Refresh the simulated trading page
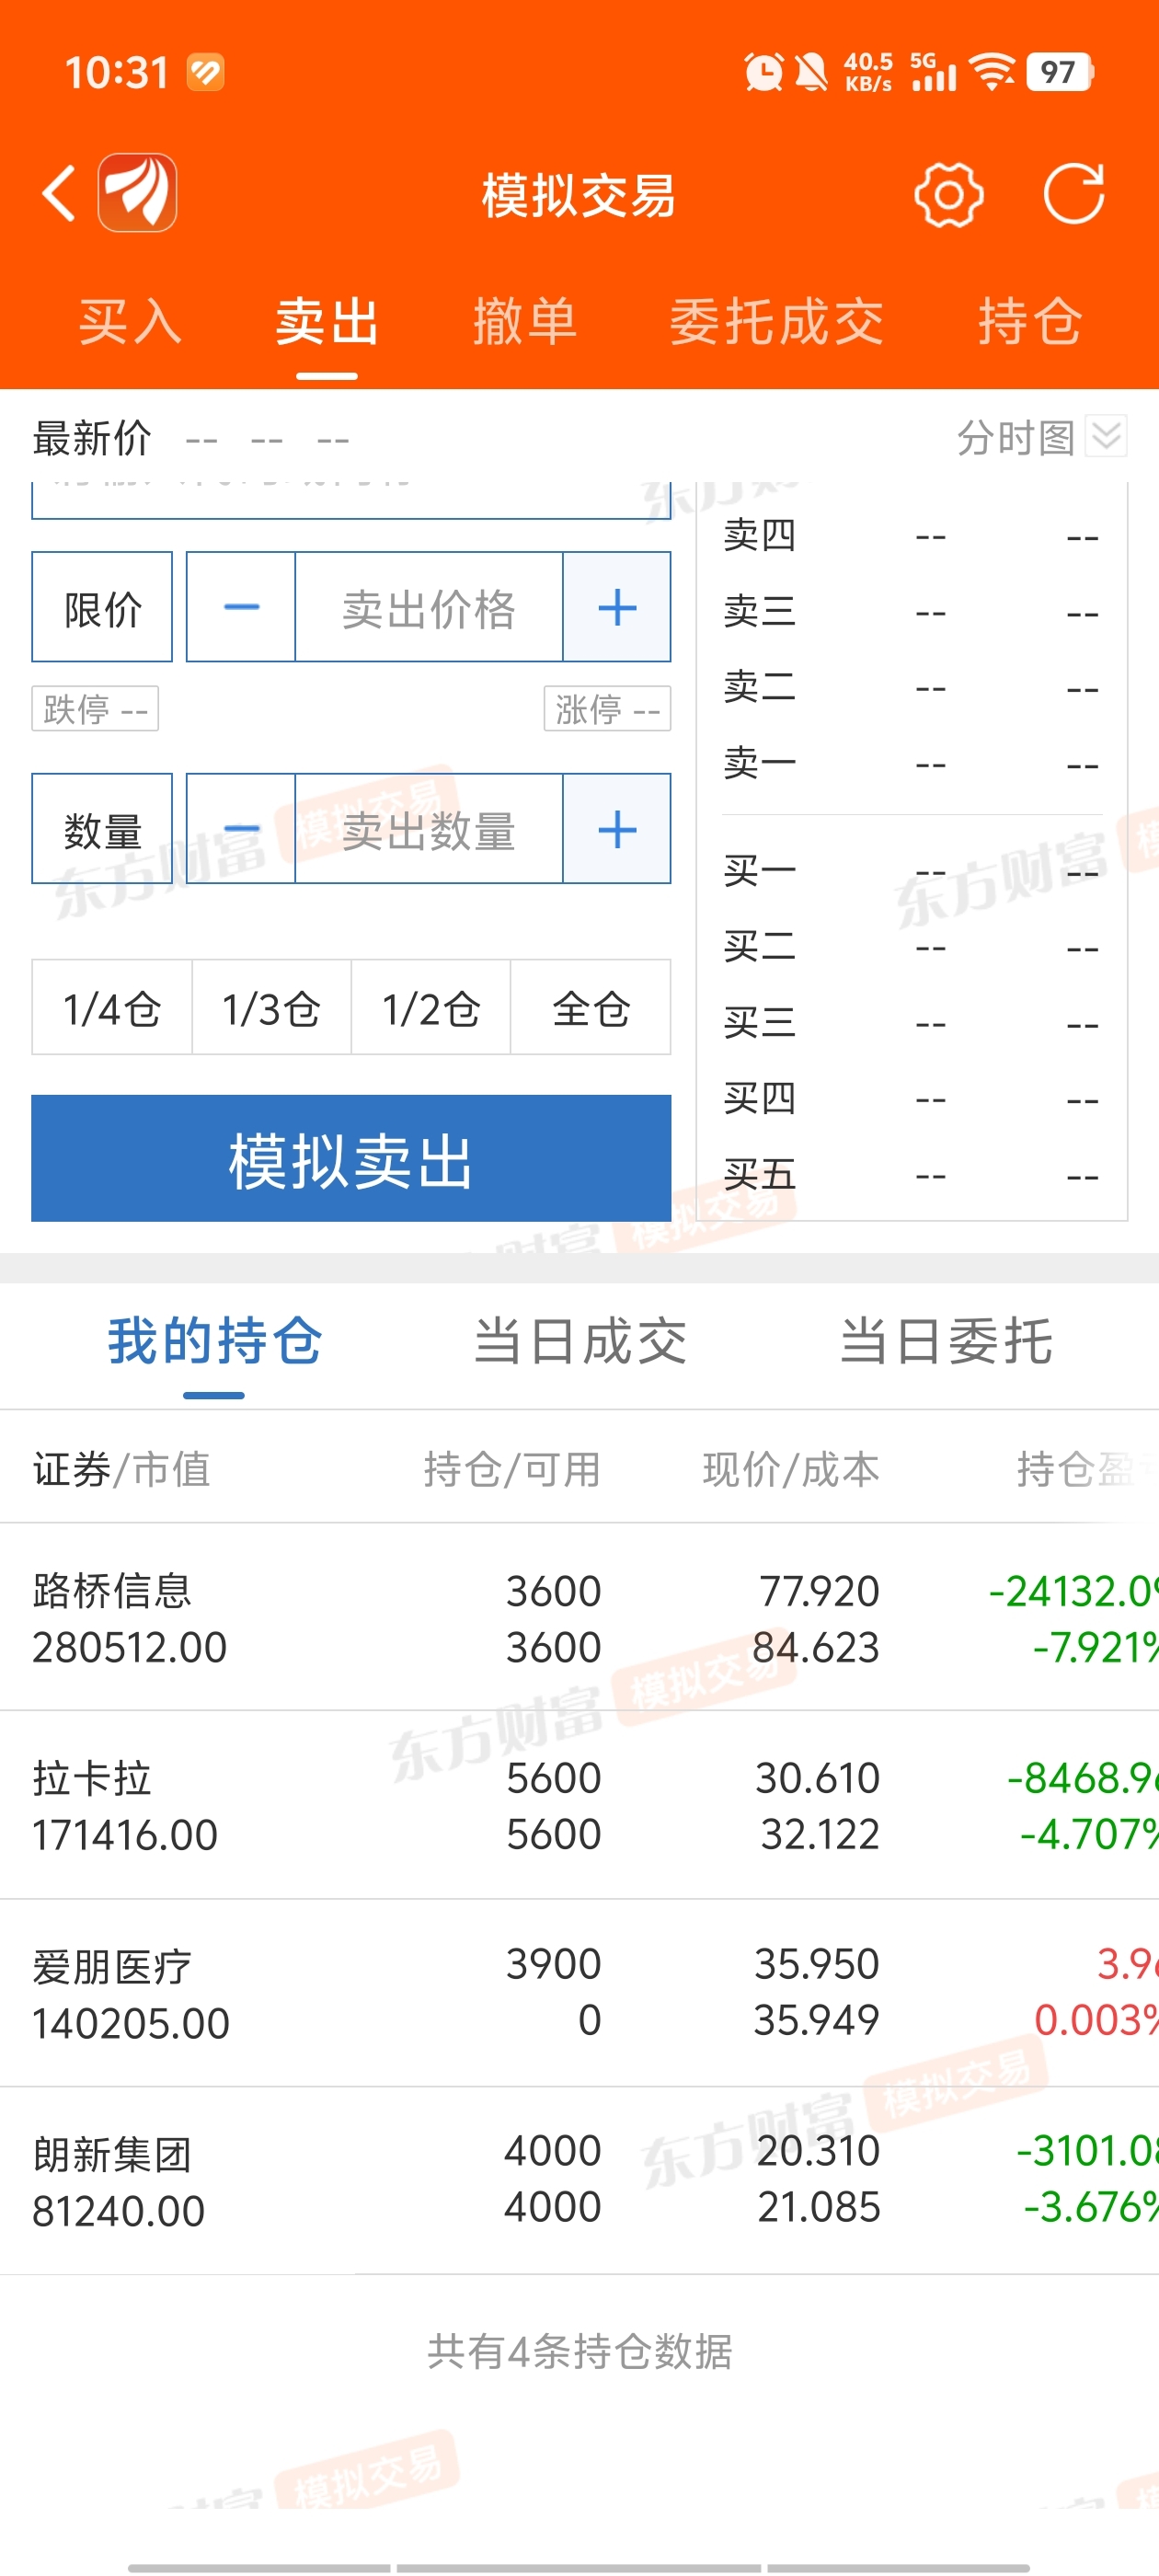Viewport: 1159px width, 2576px height. click(x=1074, y=193)
